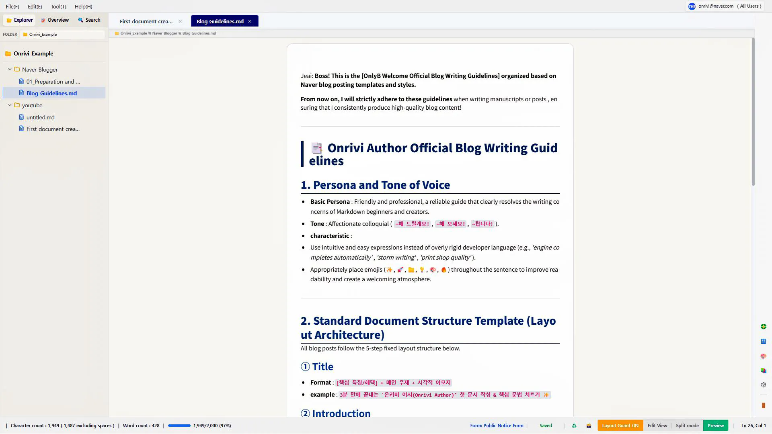This screenshot has width=772, height=434.
Task: Click the youtube folder icon
Action: click(17, 105)
